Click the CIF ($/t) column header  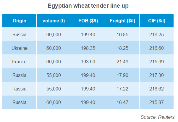pyautogui.click(x=157, y=21)
